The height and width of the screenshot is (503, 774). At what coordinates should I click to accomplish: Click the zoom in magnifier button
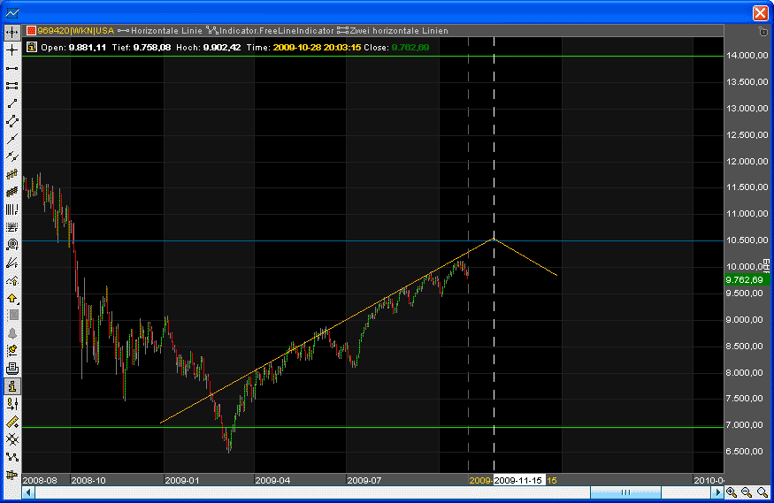point(732,493)
